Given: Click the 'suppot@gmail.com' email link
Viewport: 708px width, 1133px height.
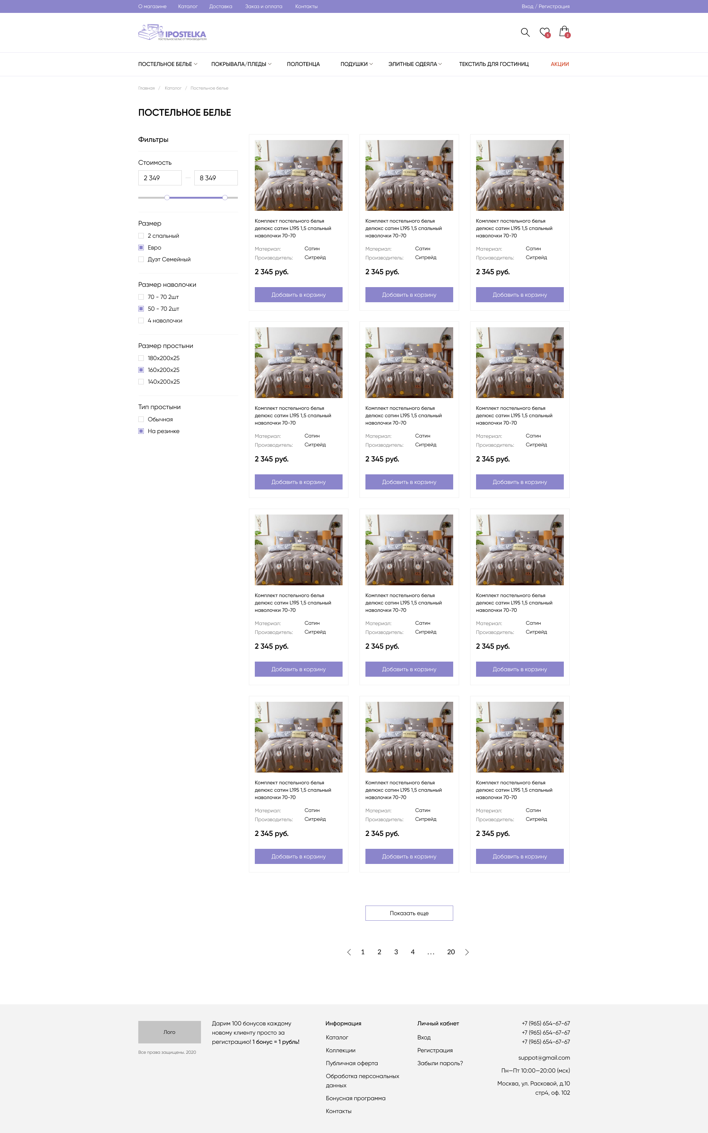Looking at the screenshot, I should [x=544, y=1058].
